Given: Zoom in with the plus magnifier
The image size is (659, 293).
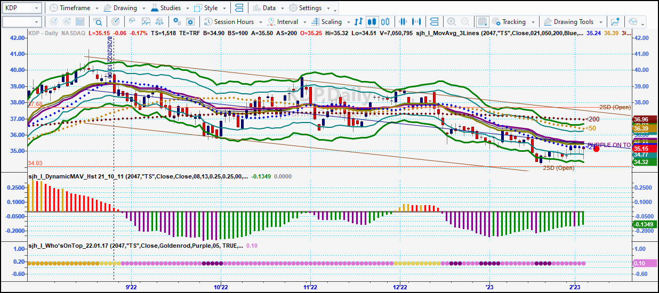Looking at the screenshot, I should click(x=452, y=22).
